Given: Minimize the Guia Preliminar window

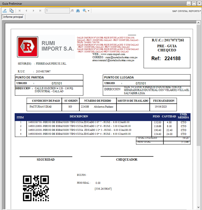Looking at the screenshot, I should 189,3.
